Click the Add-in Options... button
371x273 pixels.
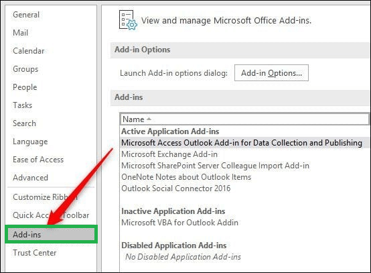click(271, 73)
